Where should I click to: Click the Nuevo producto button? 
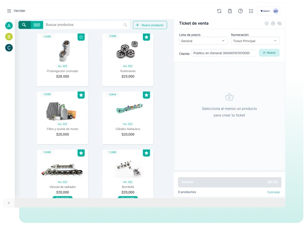coord(150,25)
